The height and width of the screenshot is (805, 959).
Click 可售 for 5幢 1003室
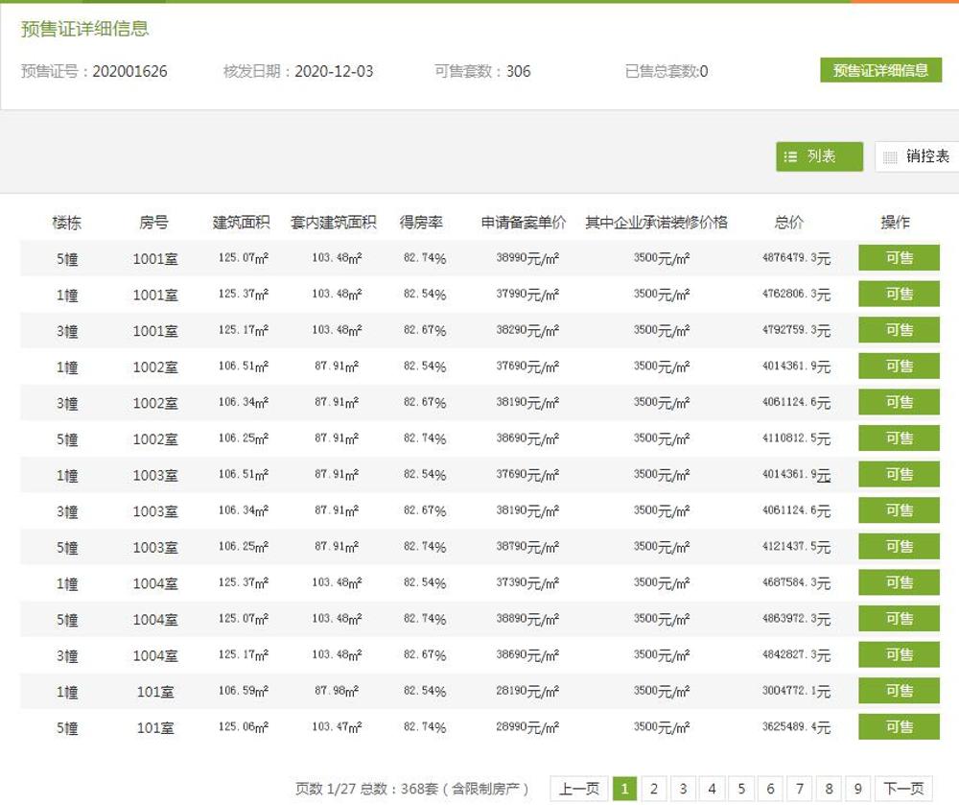pyautogui.click(x=899, y=546)
